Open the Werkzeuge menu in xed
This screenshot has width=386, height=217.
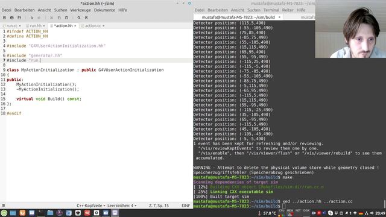click(80, 10)
